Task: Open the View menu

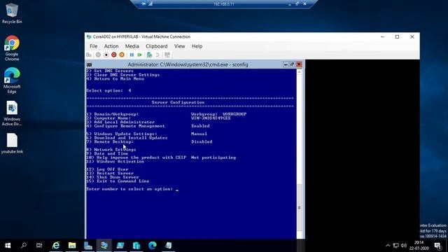Action: tap(180, 46)
